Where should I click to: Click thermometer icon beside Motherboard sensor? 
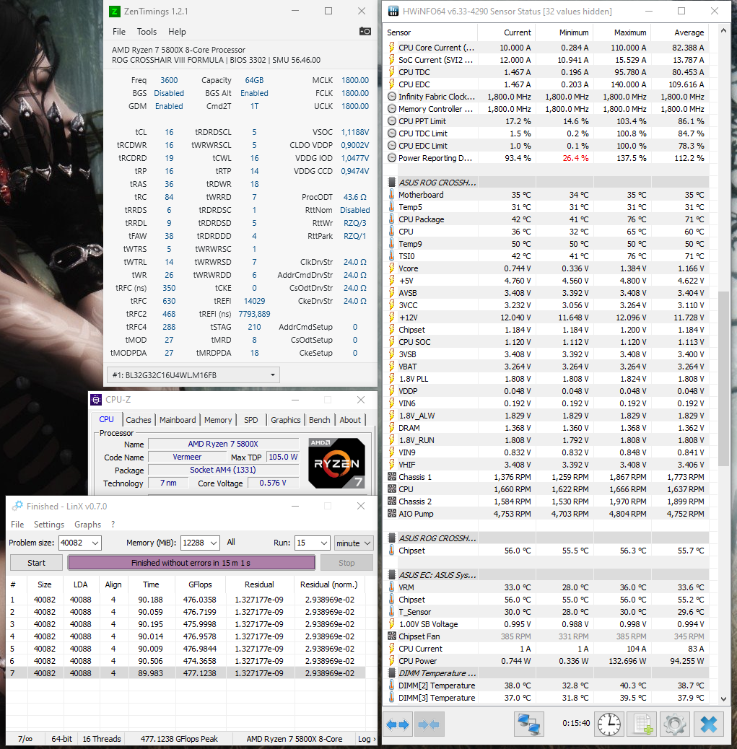pyautogui.click(x=391, y=194)
